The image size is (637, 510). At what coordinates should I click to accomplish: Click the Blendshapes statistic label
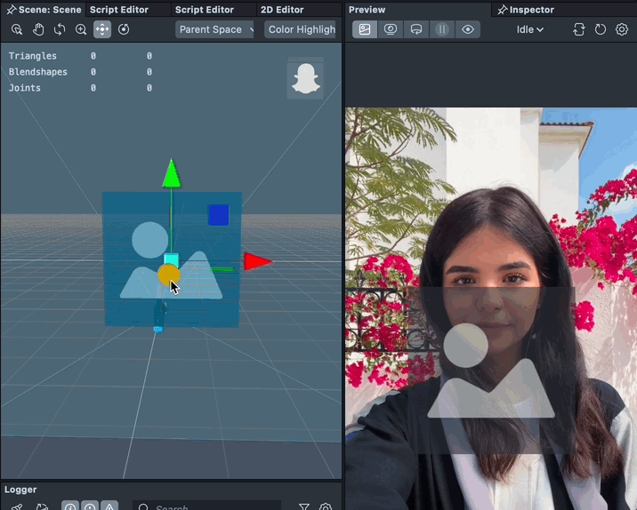(37, 72)
